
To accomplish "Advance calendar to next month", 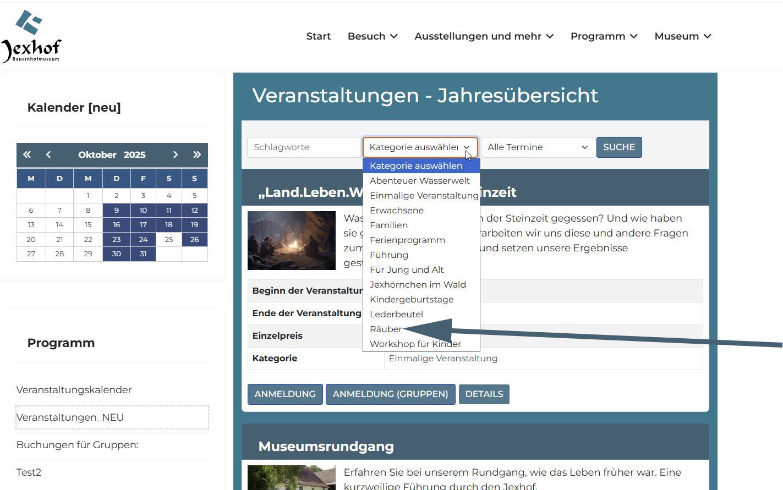I will click(175, 155).
